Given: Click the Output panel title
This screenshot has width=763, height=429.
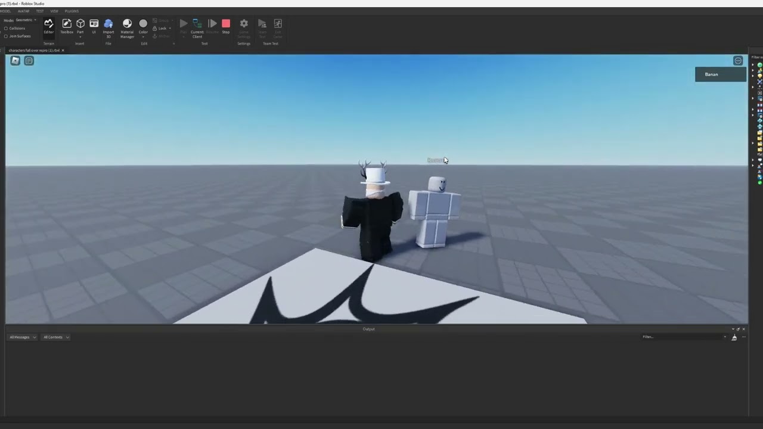Looking at the screenshot, I should [368, 329].
